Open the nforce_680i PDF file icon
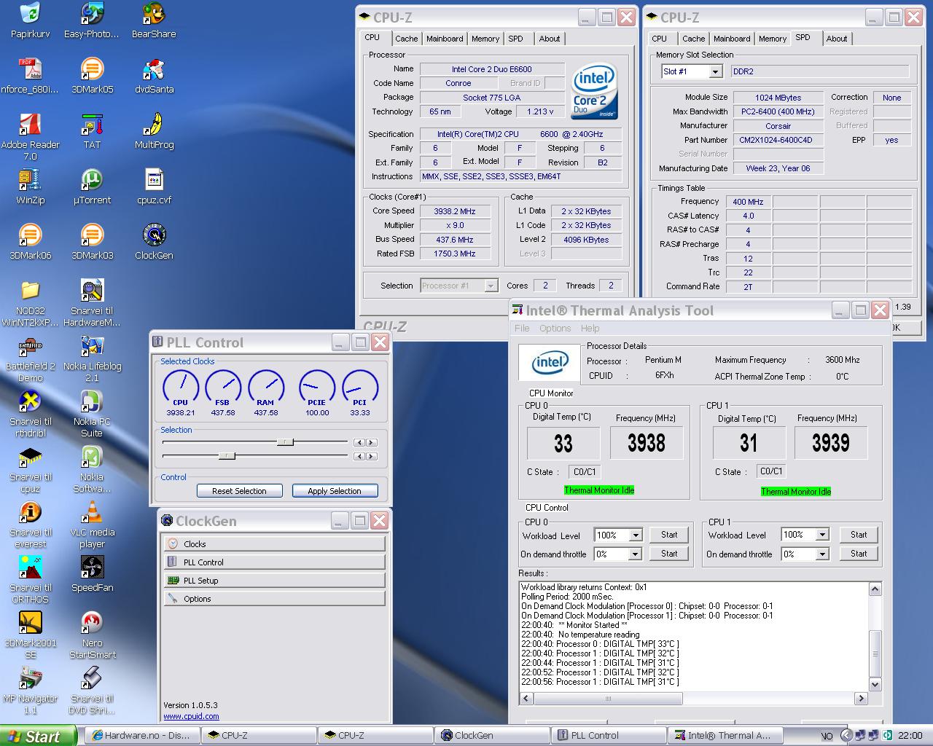The width and height of the screenshot is (933, 746). [x=30, y=76]
